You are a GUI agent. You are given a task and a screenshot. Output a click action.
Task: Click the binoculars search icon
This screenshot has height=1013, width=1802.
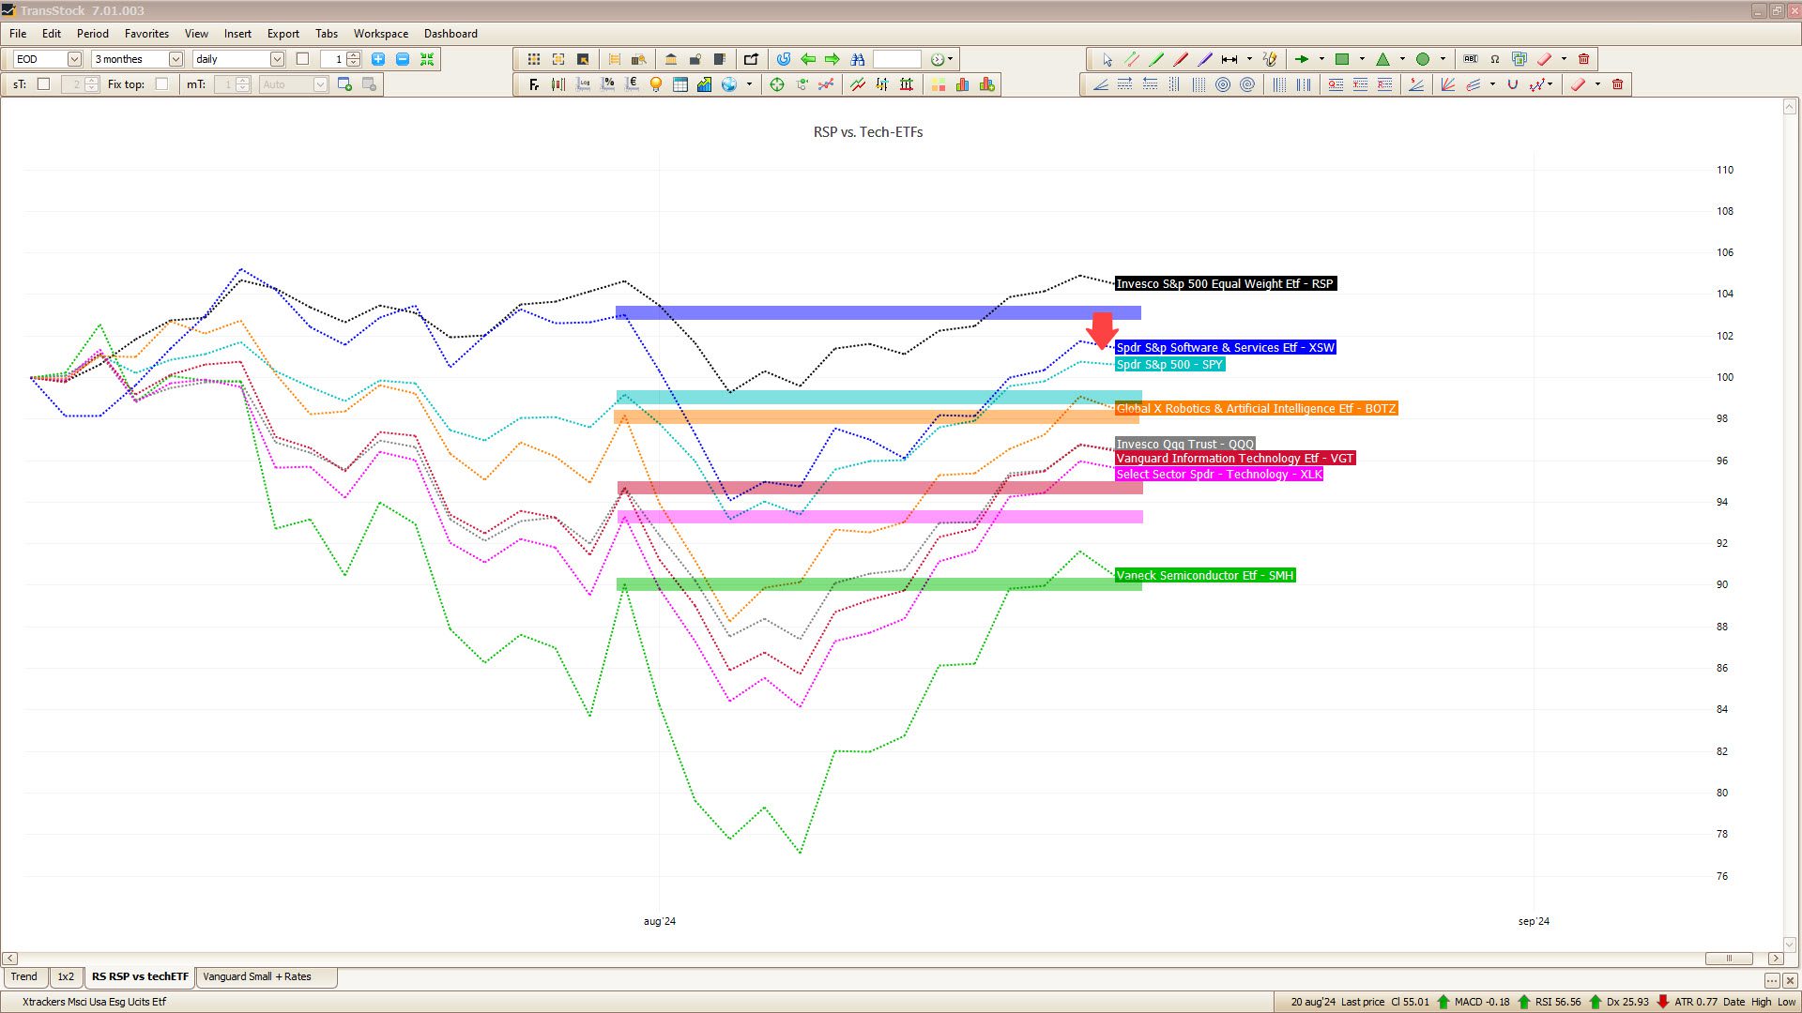(x=857, y=59)
